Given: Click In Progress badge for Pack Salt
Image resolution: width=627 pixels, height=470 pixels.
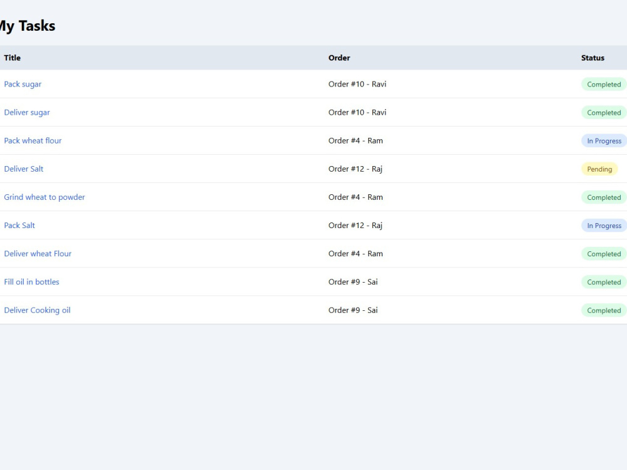Looking at the screenshot, I should coord(604,226).
